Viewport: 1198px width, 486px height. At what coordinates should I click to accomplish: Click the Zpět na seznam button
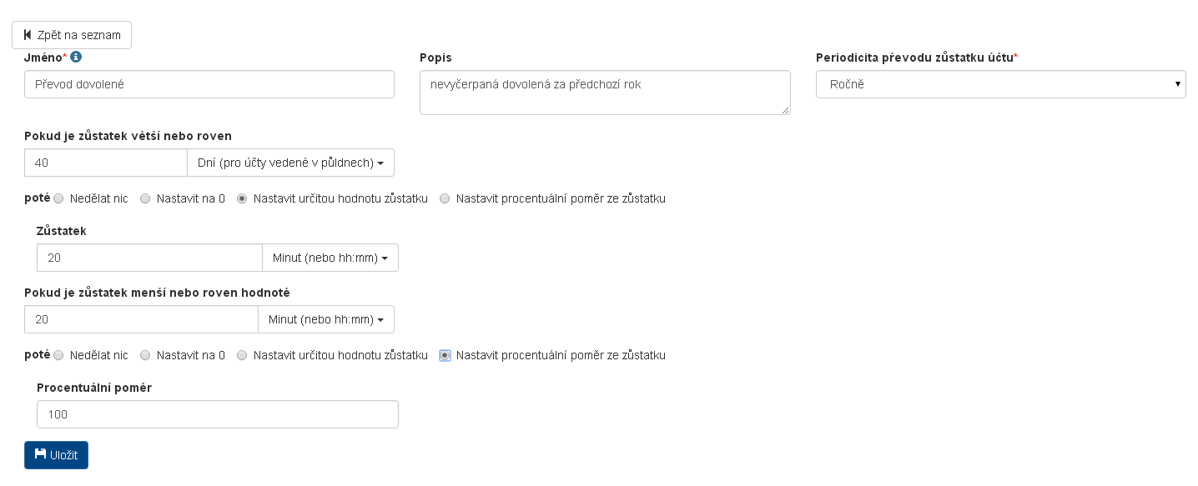(x=72, y=35)
